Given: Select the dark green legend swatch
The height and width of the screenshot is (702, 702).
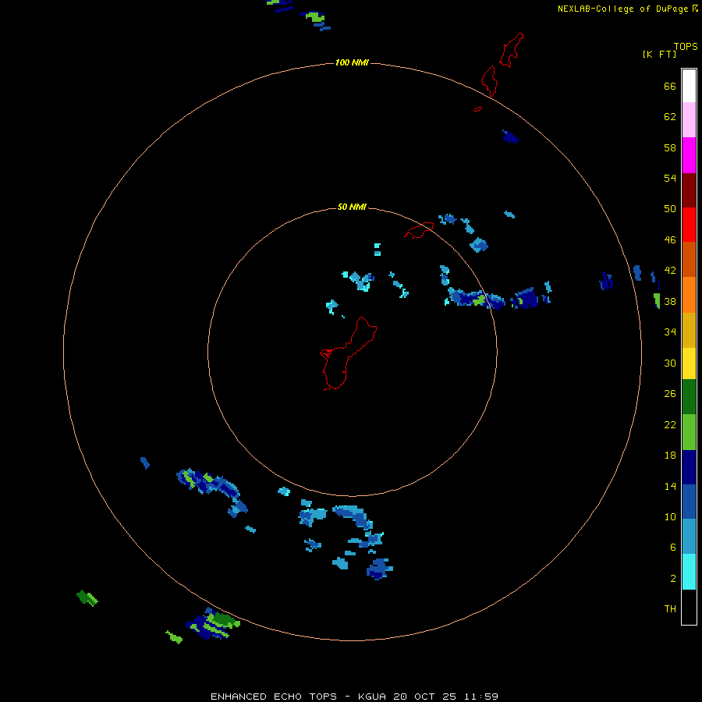Looking at the screenshot, I should [689, 397].
